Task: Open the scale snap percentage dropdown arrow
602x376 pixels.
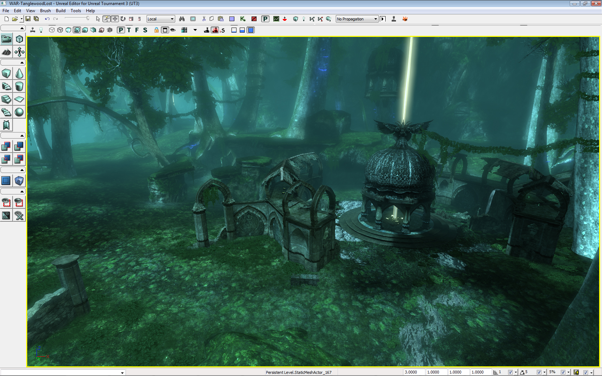Action: [x=569, y=372]
